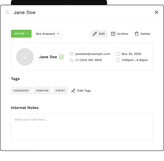
Task: Click the envelope email icon
Action: [71, 54]
